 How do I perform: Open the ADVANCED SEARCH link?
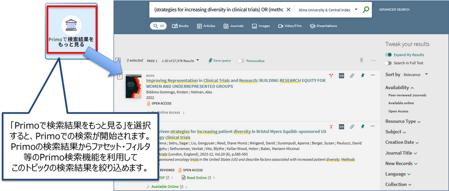394,10
